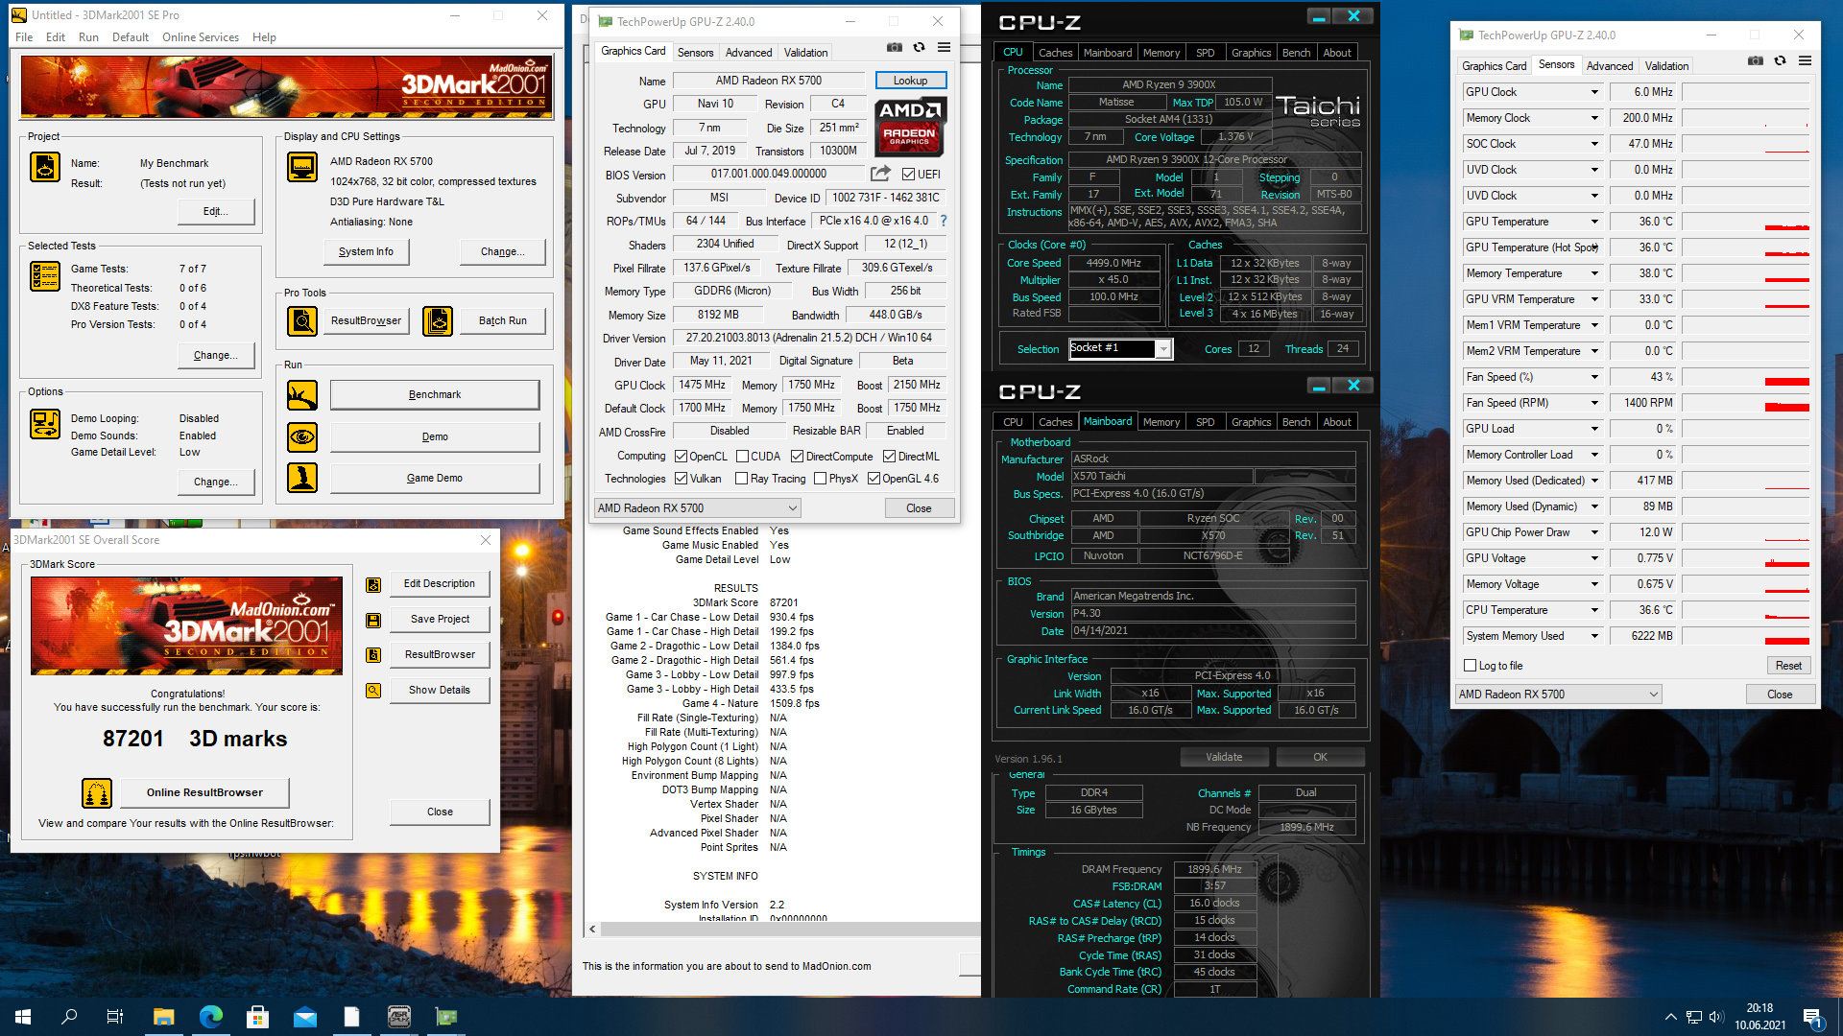Image resolution: width=1843 pixels, height=1036 pixels.
Task: Click the ResultBrowser magnifier icon in Pro Tools
Action: 302,320
